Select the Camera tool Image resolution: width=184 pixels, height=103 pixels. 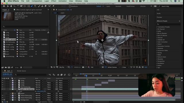click(x=22, y=6)
